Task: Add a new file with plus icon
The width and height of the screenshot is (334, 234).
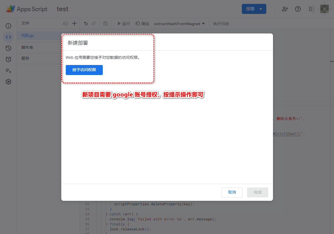Action: point(74,23)
